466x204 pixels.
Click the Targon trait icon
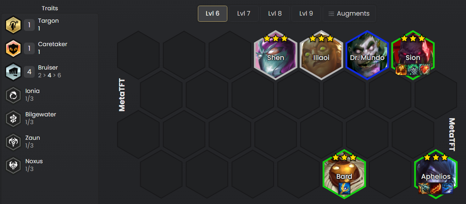[x=13, y=25]
